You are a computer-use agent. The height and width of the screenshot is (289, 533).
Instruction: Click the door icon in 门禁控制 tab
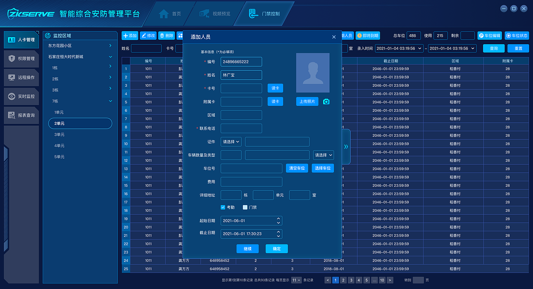coord(254,14)
